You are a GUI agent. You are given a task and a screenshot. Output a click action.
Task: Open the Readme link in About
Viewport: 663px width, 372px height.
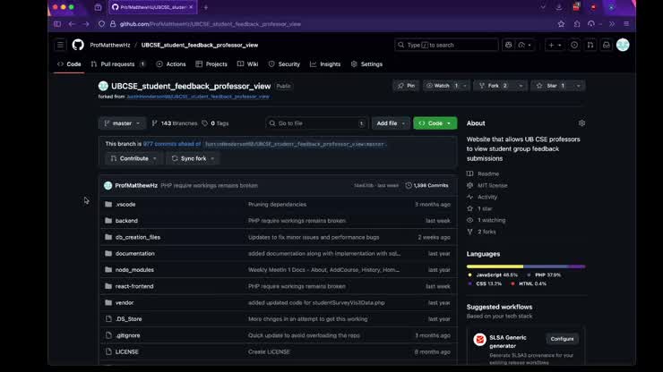(x=483, y=174)
